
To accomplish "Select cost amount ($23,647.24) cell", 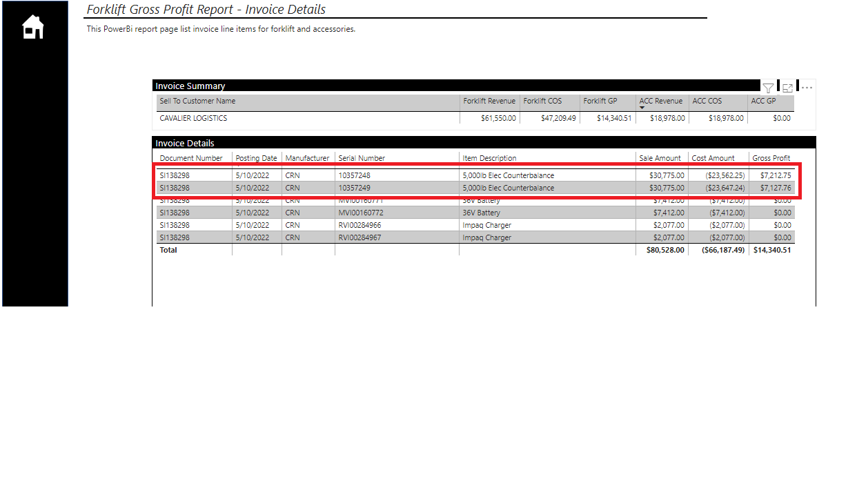I will coord(725,188).
